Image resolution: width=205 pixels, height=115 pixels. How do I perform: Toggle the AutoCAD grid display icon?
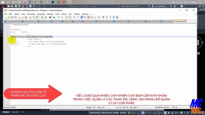click(x=129, y=113)
